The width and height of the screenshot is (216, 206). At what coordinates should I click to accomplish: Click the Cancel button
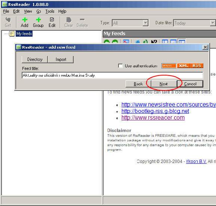[190, 84]
